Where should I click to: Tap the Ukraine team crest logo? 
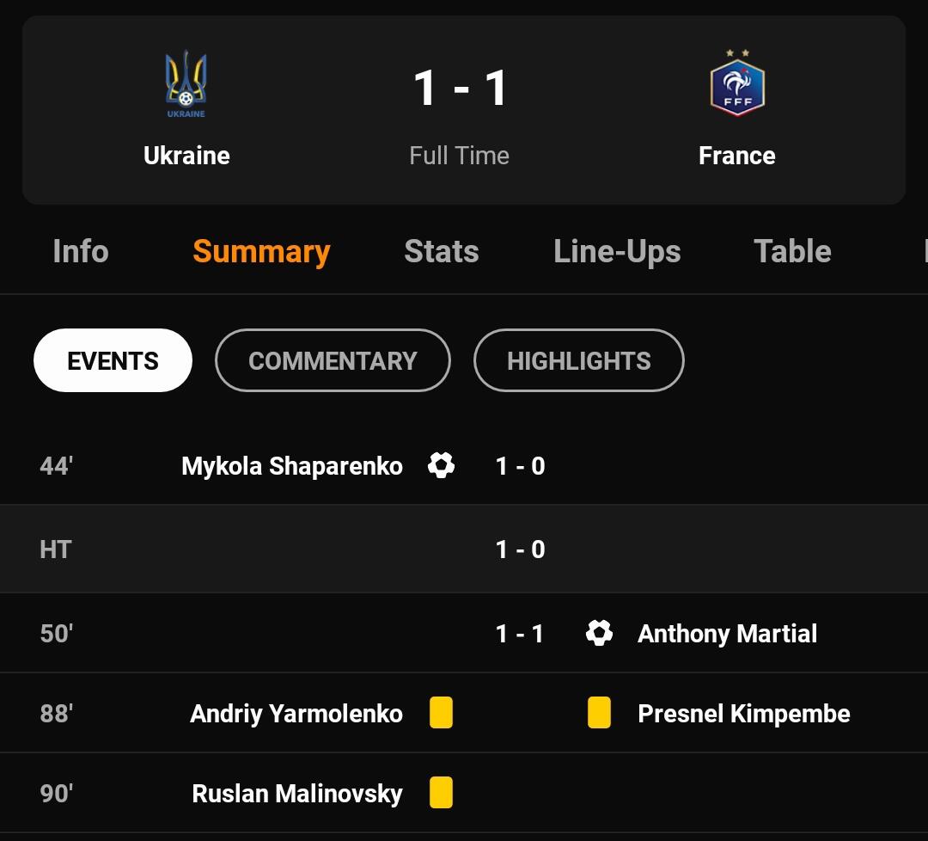186,84
